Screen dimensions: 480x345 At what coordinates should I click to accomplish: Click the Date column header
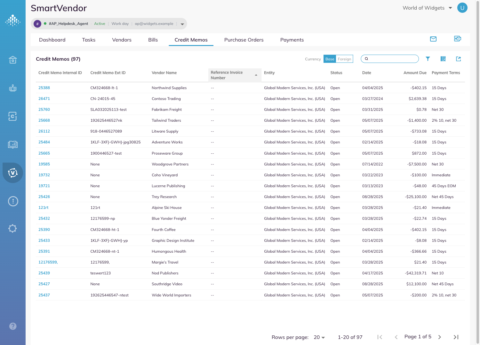coord(367,73)
